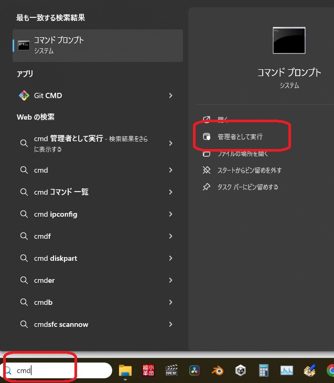Open the 縮小革命 app on the taskbar
Viewport: 334px width, 383px height.
tap(148, 370)
